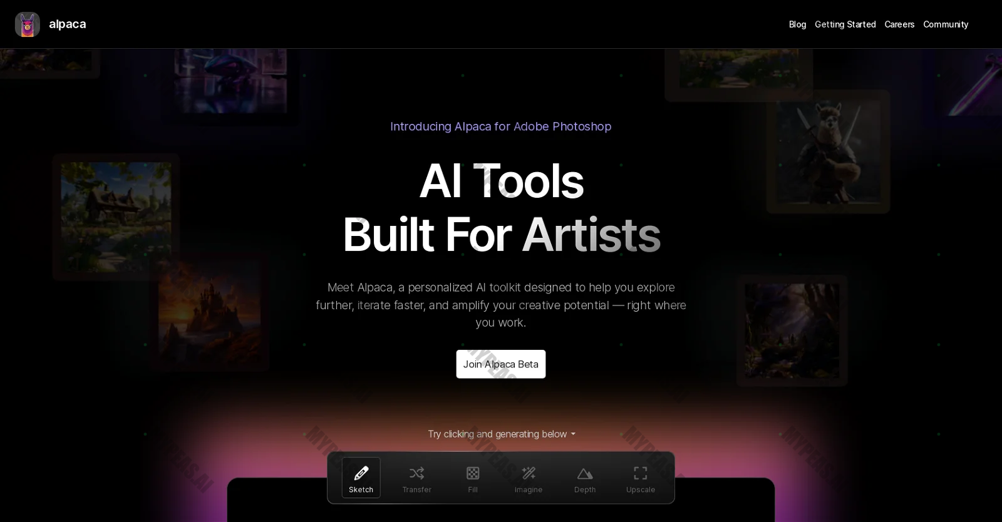Open the cottage landscape artwork thumbnail
The width and height of the screenshot is (1002, 522).
click(x=116, y=217)
